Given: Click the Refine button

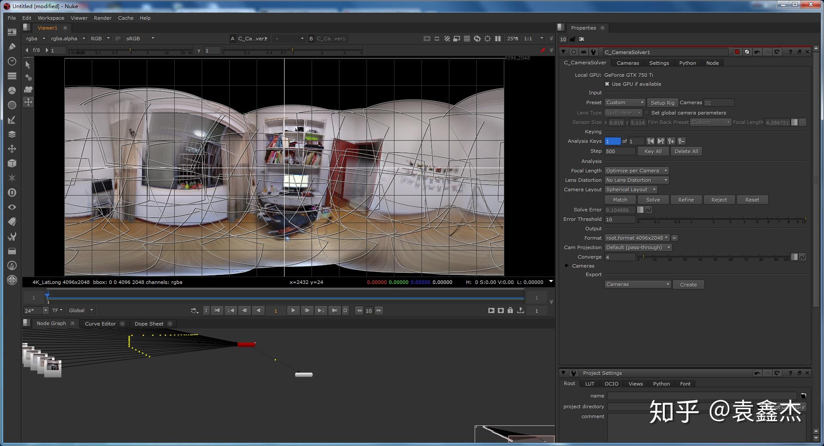Looking at the screenshot, I should point(686,200).
